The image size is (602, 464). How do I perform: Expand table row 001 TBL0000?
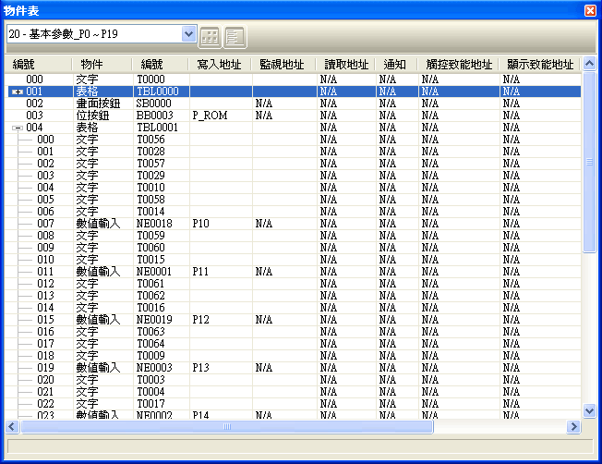point(17,92)
